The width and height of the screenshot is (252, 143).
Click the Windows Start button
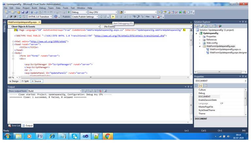(8, 136)
